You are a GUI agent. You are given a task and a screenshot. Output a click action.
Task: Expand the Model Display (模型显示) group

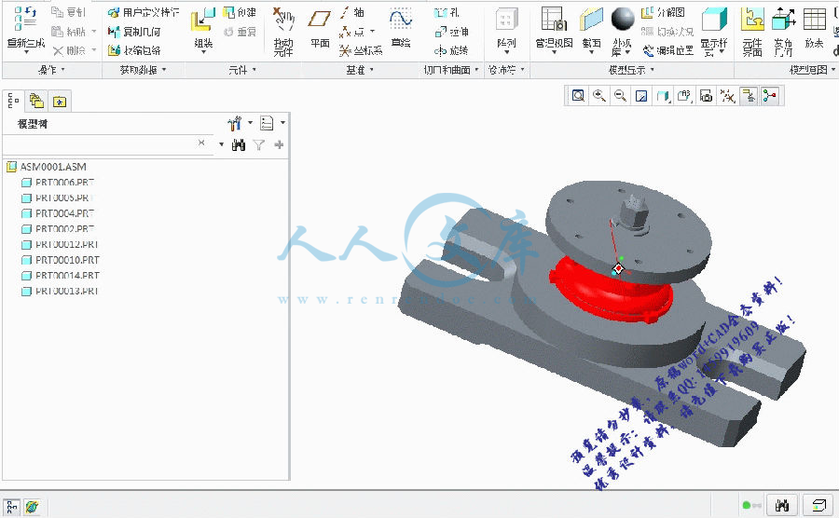tap(631, 70)
